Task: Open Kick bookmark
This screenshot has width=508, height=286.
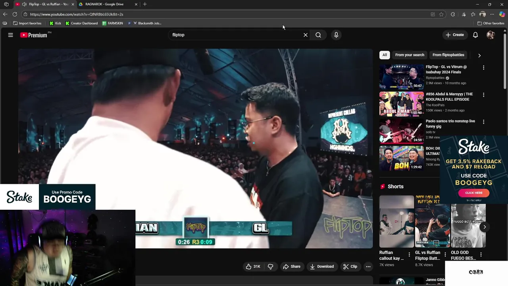Action: coord(55,23)
